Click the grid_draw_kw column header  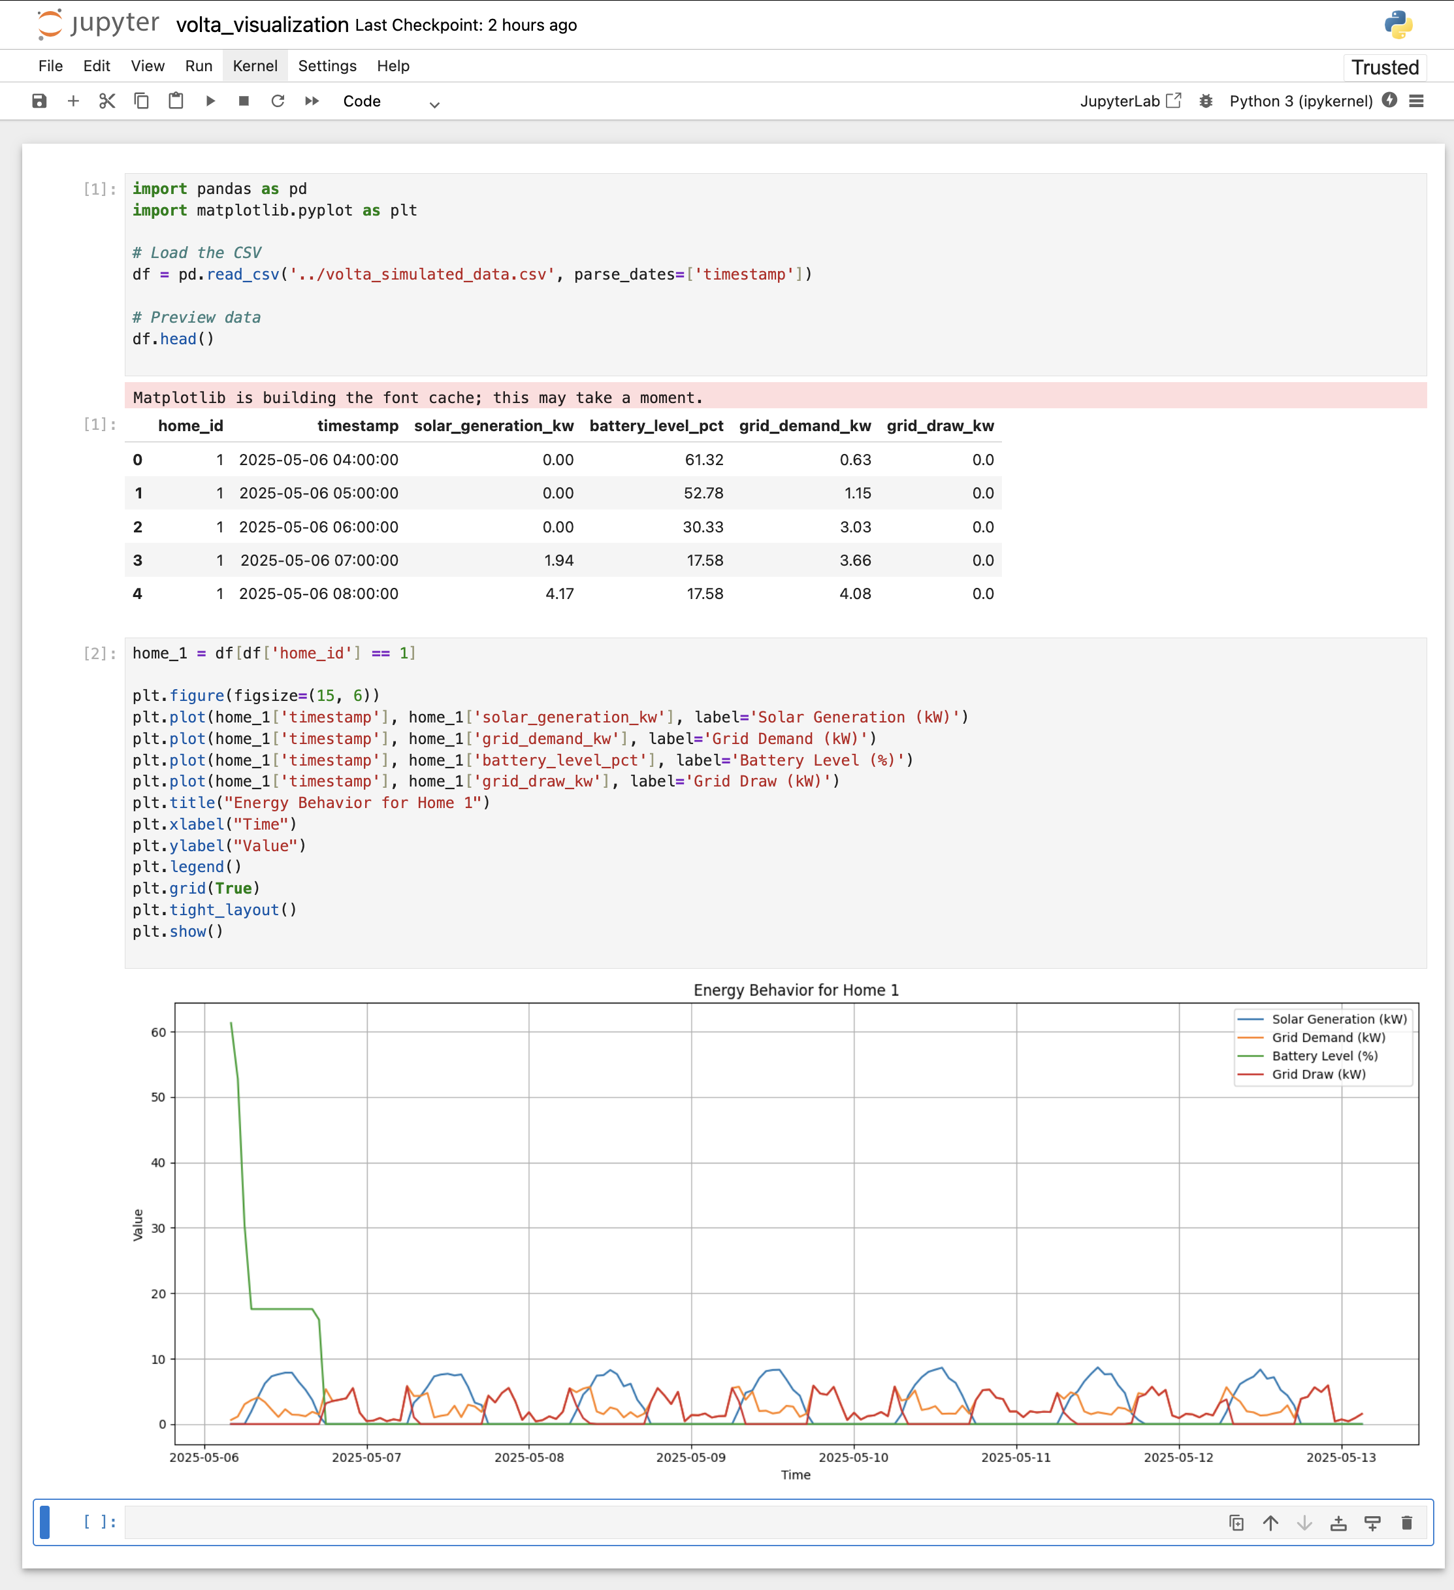940,426
